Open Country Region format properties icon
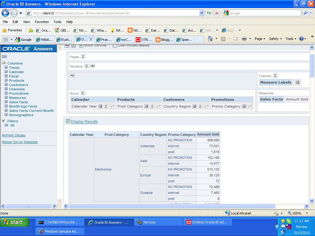 (194, 106)
